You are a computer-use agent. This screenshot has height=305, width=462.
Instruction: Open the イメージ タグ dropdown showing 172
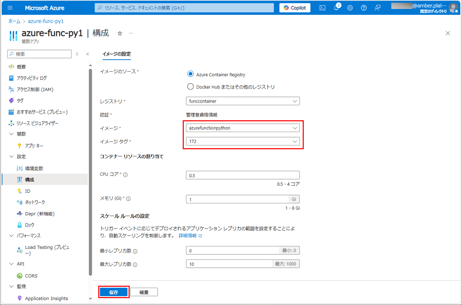pyautogui.click(x=243, y=141)
